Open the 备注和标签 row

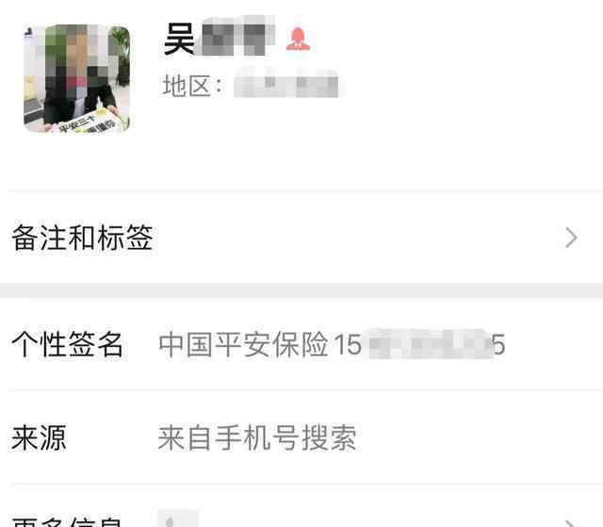tap(301, 238)
